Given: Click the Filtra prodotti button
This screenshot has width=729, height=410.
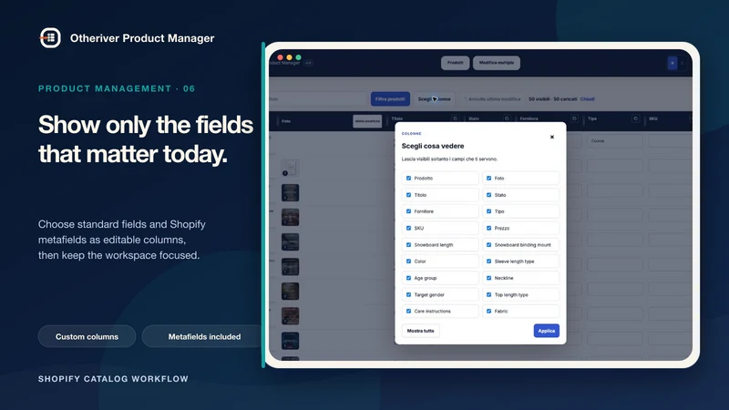Looking at the screenshot, I should click(x=390, y=99).
